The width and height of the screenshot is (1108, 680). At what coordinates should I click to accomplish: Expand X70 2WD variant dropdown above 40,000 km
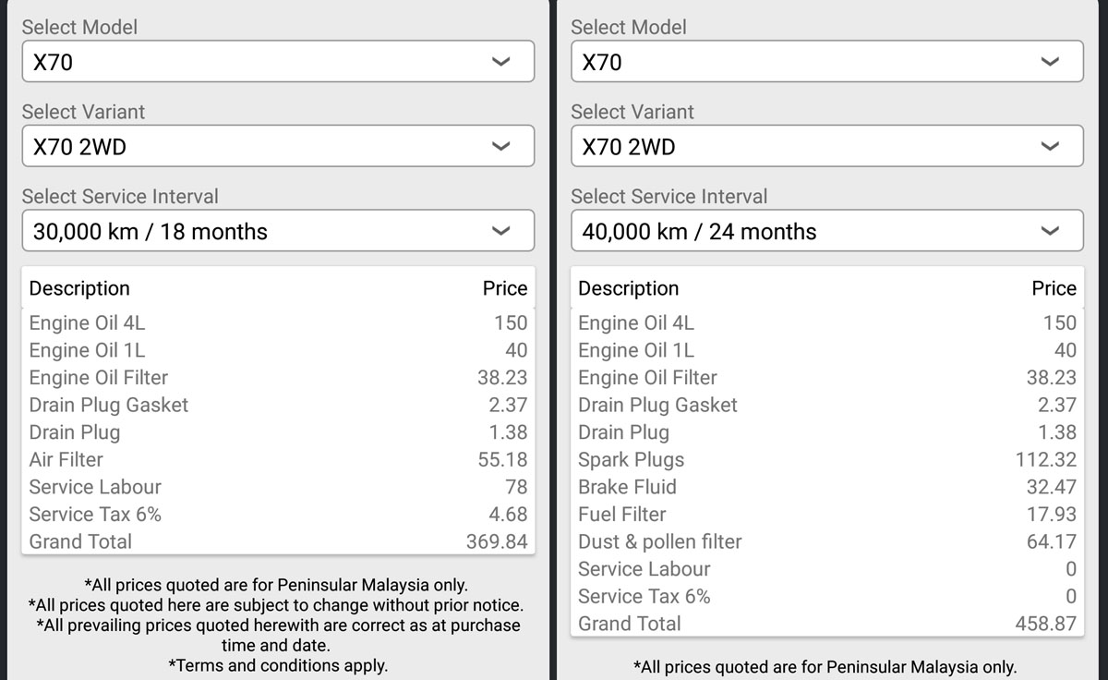pos(826,146)
